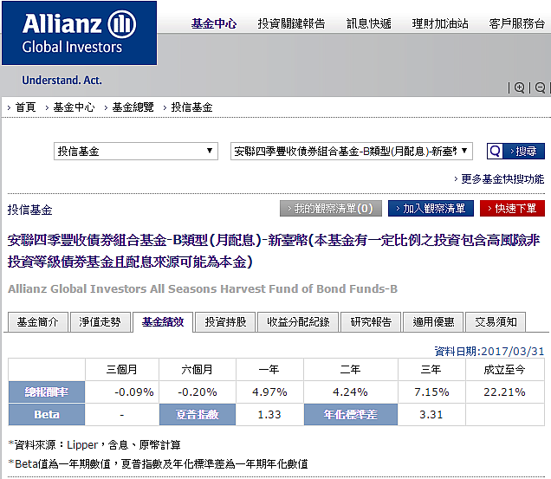Click the 年化標準差 label cell
This screenshot has height=479, width=551.
[351, 415]
